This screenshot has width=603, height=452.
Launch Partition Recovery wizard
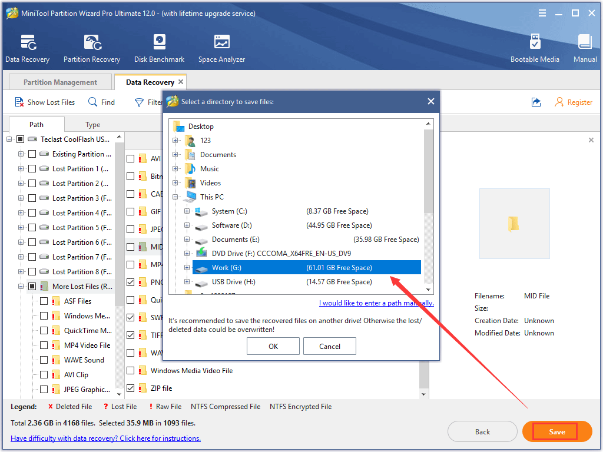click(92, 48)
